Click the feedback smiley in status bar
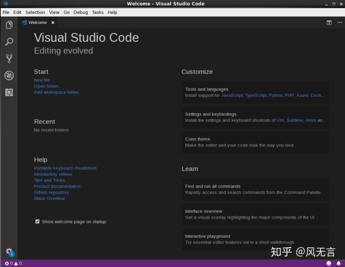 click(329, 263)
